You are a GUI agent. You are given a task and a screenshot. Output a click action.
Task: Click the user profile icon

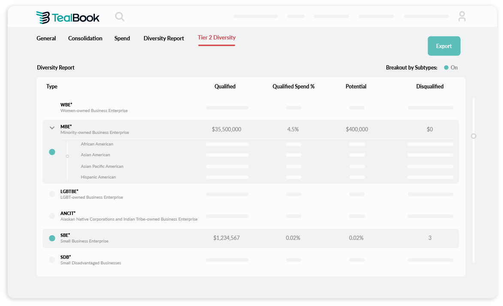click(x=462, y=16)
